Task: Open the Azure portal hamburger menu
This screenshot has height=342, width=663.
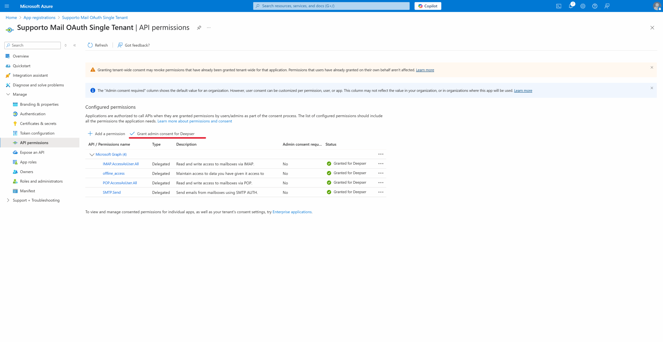Action: (7, 6)
